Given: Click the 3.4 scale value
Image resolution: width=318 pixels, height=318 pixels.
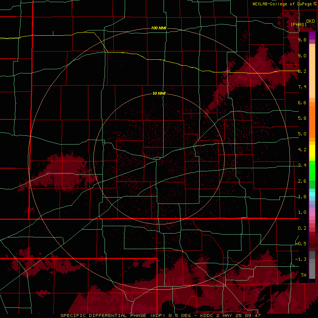Looking at the screenshot, I should [302, 165].
